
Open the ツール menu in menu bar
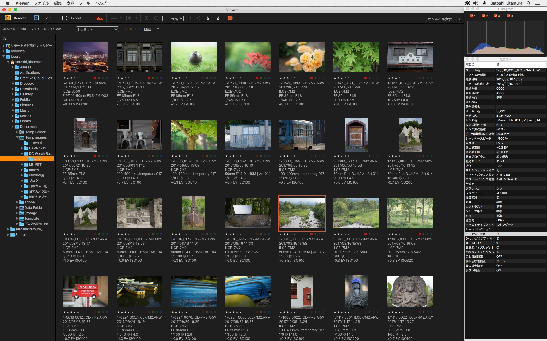coord(84,3)
